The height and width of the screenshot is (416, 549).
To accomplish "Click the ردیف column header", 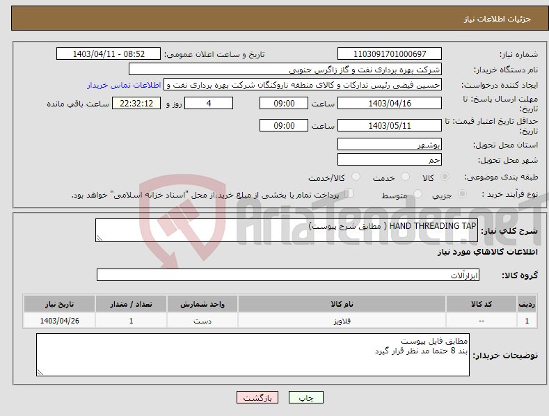I will [527, 304].
